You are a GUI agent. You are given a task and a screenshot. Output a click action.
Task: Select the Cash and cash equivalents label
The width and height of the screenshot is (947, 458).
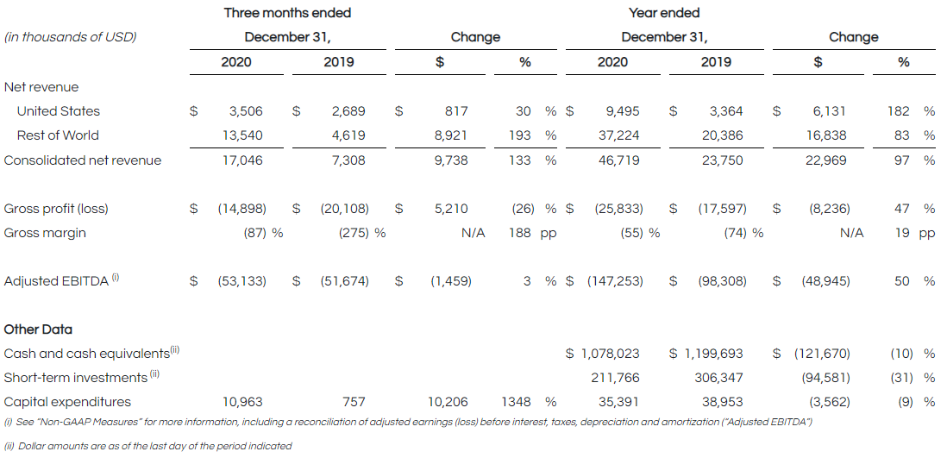coord(90,354)
